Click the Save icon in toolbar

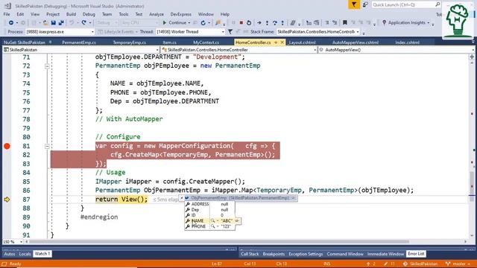coord(53,23)
